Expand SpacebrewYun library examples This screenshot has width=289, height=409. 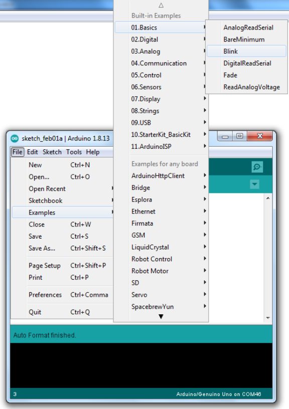[x=160, y=306]
